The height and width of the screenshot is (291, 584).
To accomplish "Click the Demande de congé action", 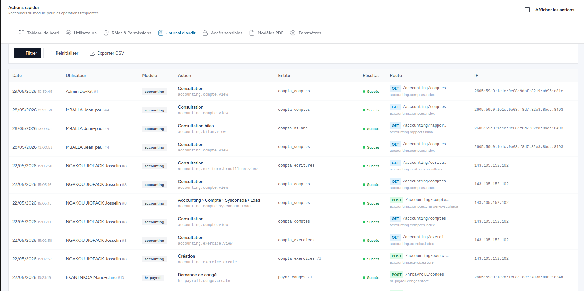I will 197,275.
